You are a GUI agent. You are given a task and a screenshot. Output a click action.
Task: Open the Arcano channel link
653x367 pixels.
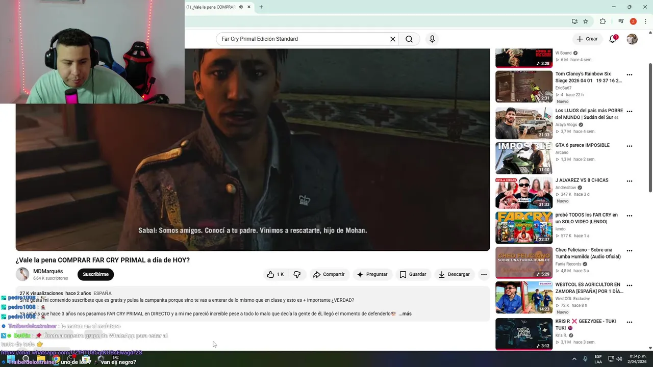pos(562,152)
